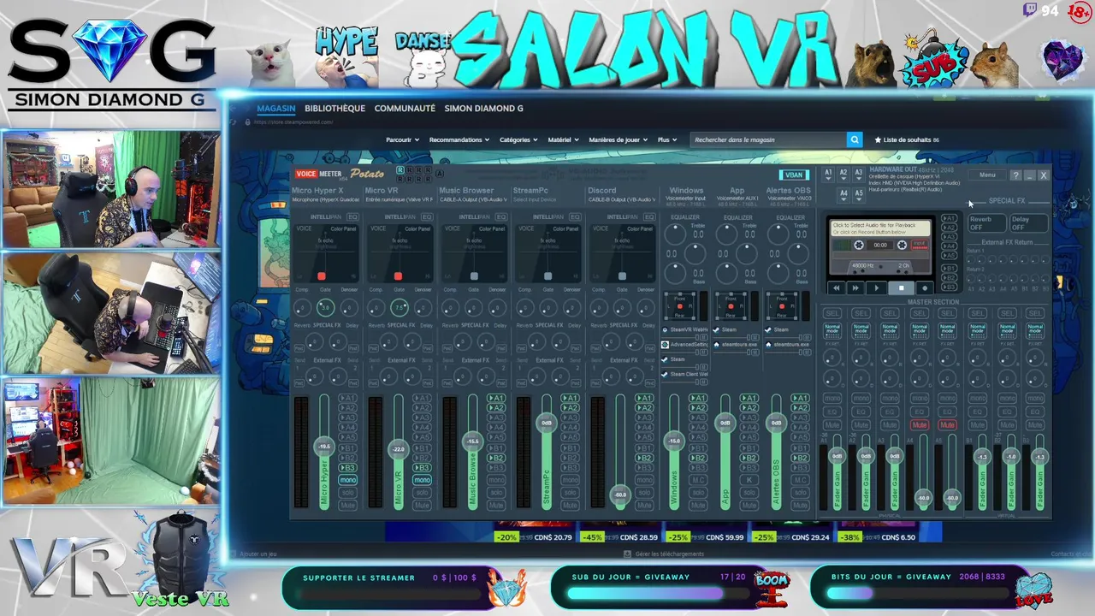Expand the Steam Catégories dropdown
The height and width of the screenshot is (616, 1095).
518,139
